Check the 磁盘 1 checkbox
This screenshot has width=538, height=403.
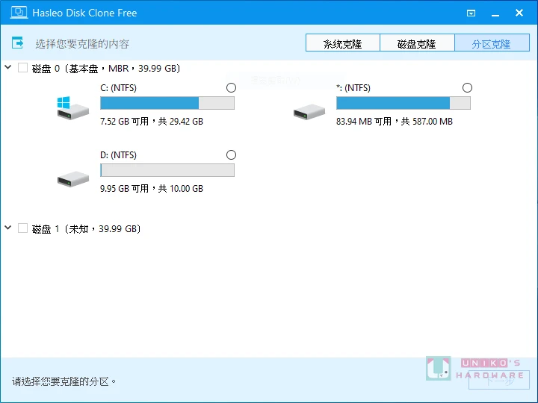coord(22,228)
